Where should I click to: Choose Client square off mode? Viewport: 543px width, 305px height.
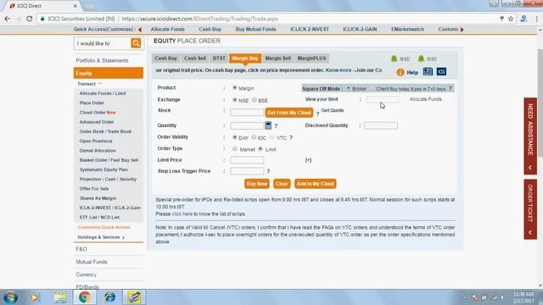point(372,88)
